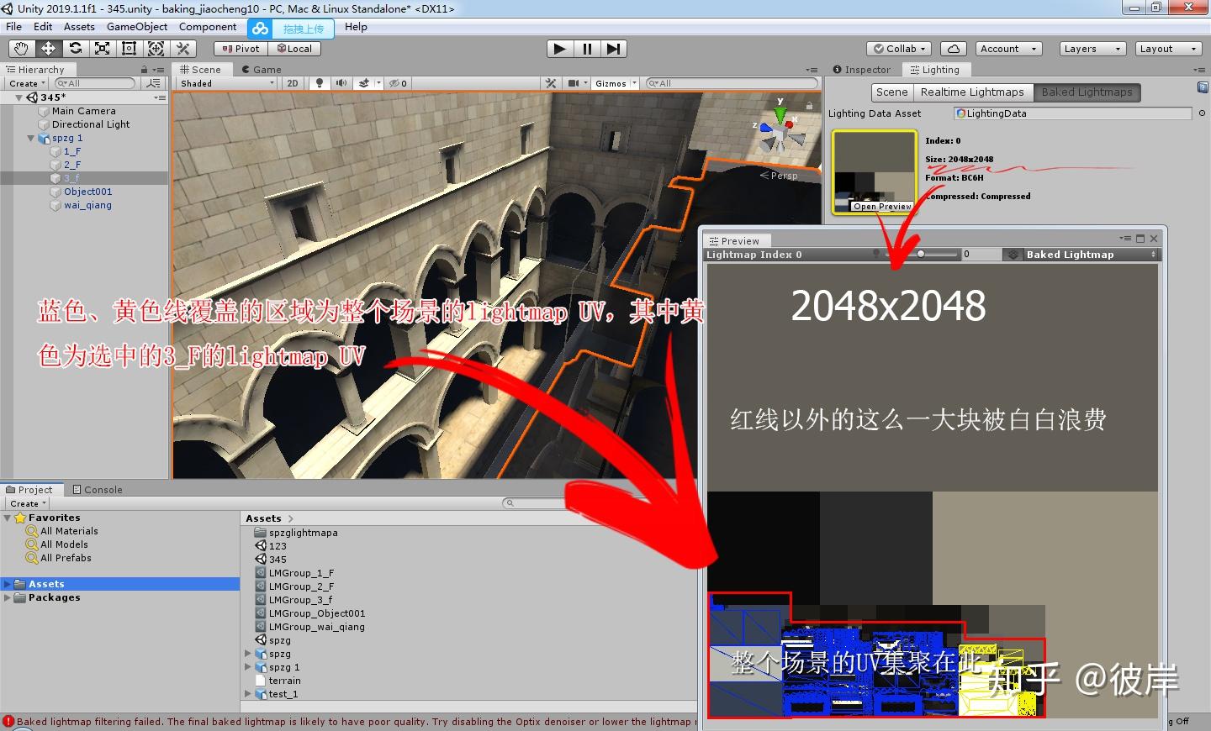
Task: Select the Rect tool
Action: pos(129,49)
